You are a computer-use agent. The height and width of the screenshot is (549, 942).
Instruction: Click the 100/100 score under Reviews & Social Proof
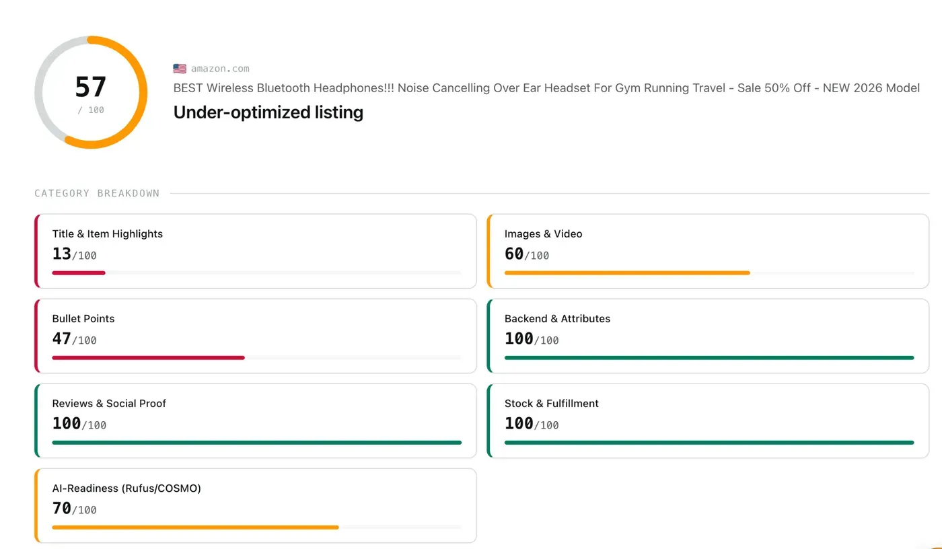click(79, 424)
